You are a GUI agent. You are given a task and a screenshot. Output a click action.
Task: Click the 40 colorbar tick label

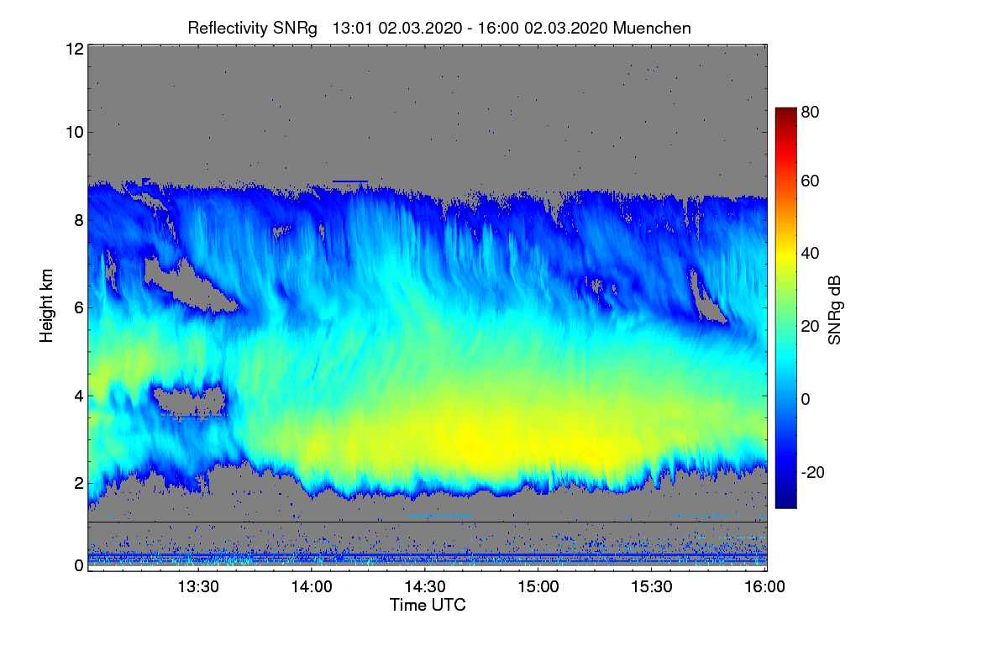coord(810,253)
